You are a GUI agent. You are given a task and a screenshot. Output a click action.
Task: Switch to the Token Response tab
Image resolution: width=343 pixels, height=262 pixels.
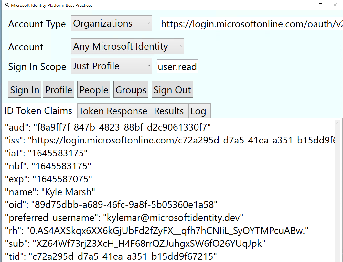(x=115, y=111)
